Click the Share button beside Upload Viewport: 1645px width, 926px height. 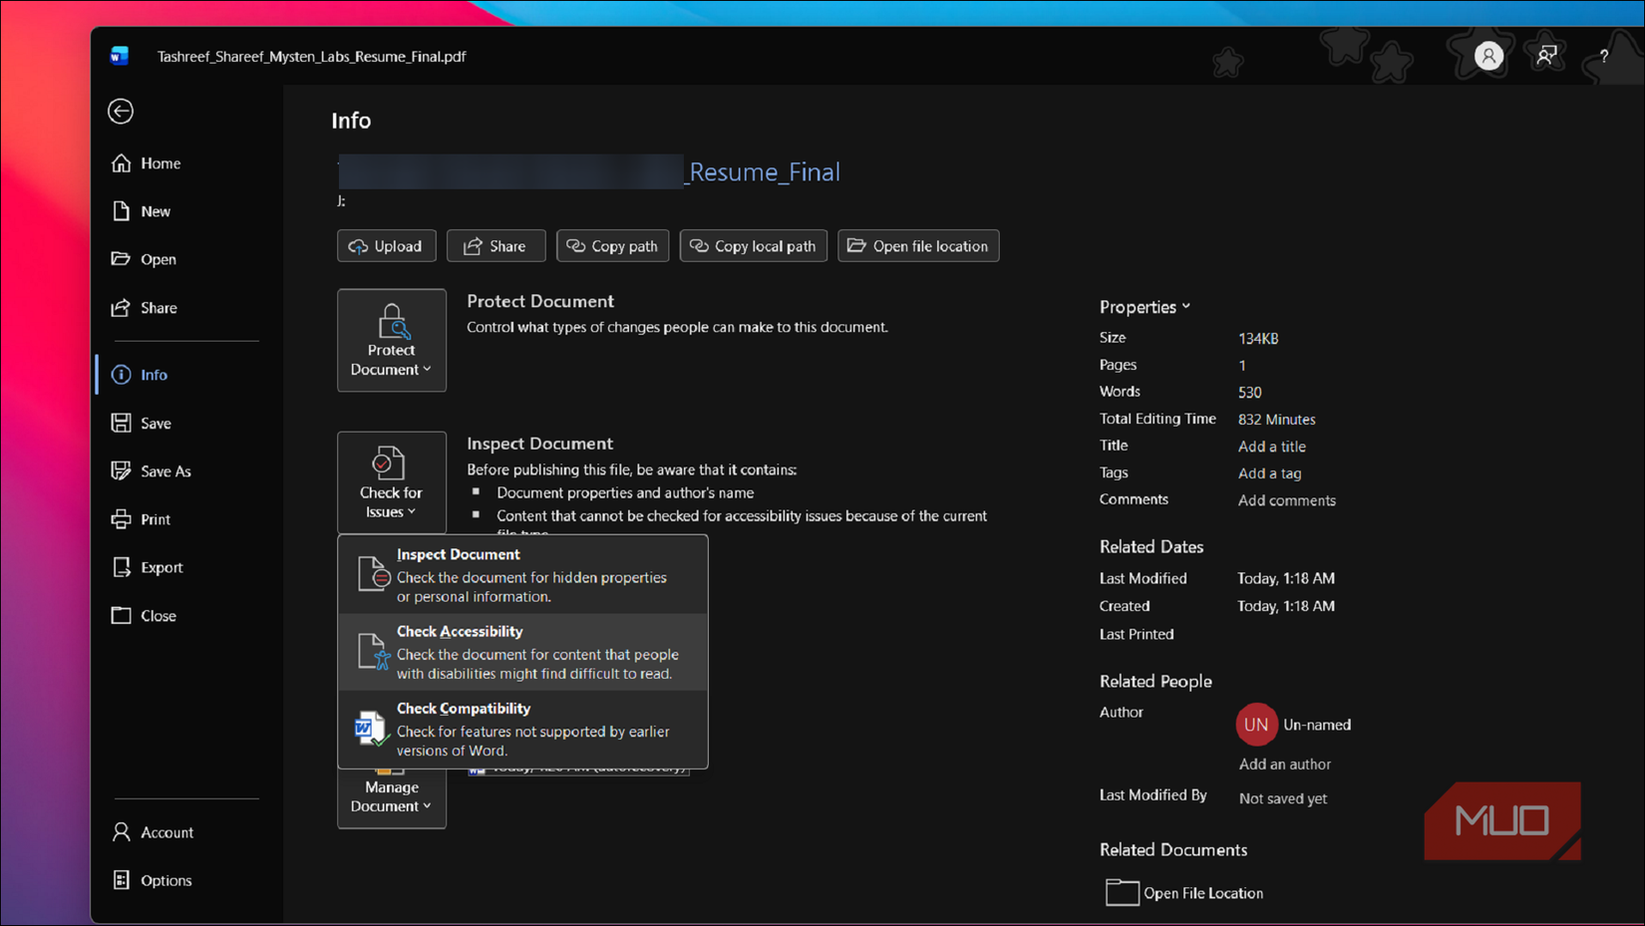click(x=496, y=246)
